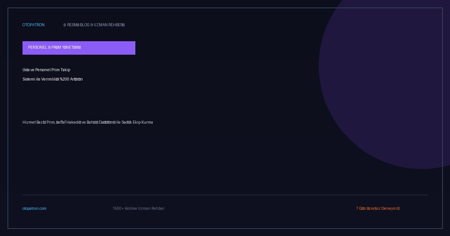
Task: Click the Hizmet Bazlı Prim subtitle text
Action: 88,122
